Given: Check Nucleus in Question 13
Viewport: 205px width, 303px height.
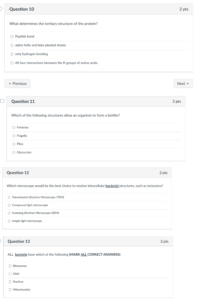Looking at the screenshot, I should pyautogui.click(x=9, y=281).
